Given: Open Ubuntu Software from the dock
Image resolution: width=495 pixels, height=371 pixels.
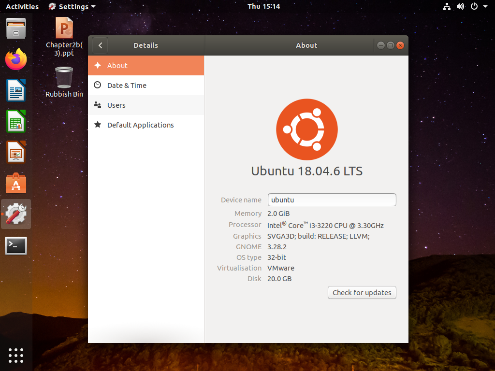Looking at the screenshot, I should pos(16,183).
